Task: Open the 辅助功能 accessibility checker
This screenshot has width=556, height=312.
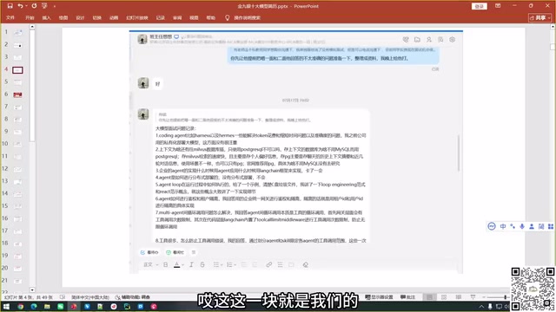Action: pyautogui.click(x=132, y=297)
